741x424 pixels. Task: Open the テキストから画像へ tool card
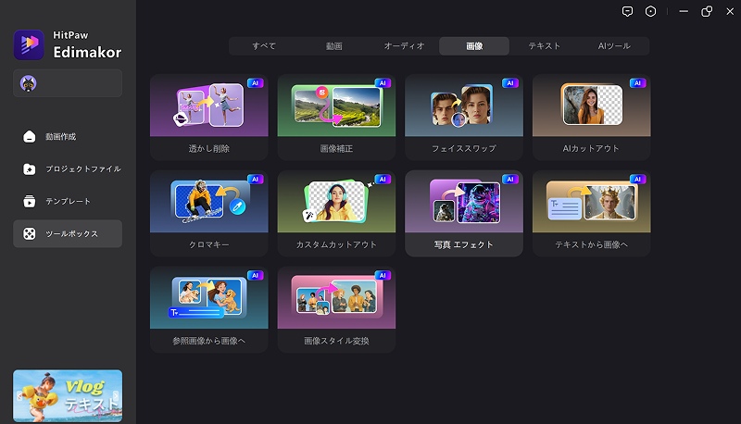point(592,214)
